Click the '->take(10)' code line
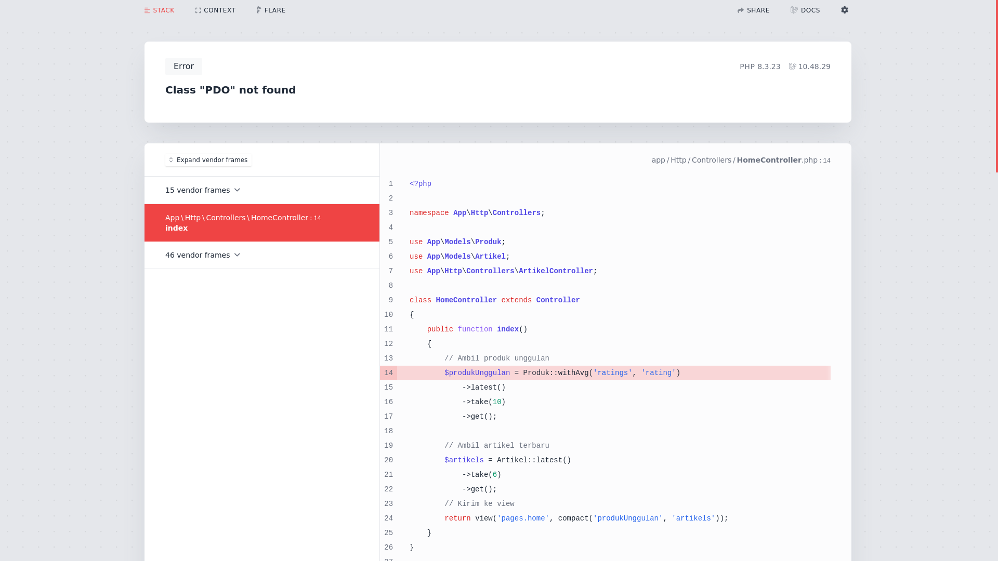 [484, 402]
